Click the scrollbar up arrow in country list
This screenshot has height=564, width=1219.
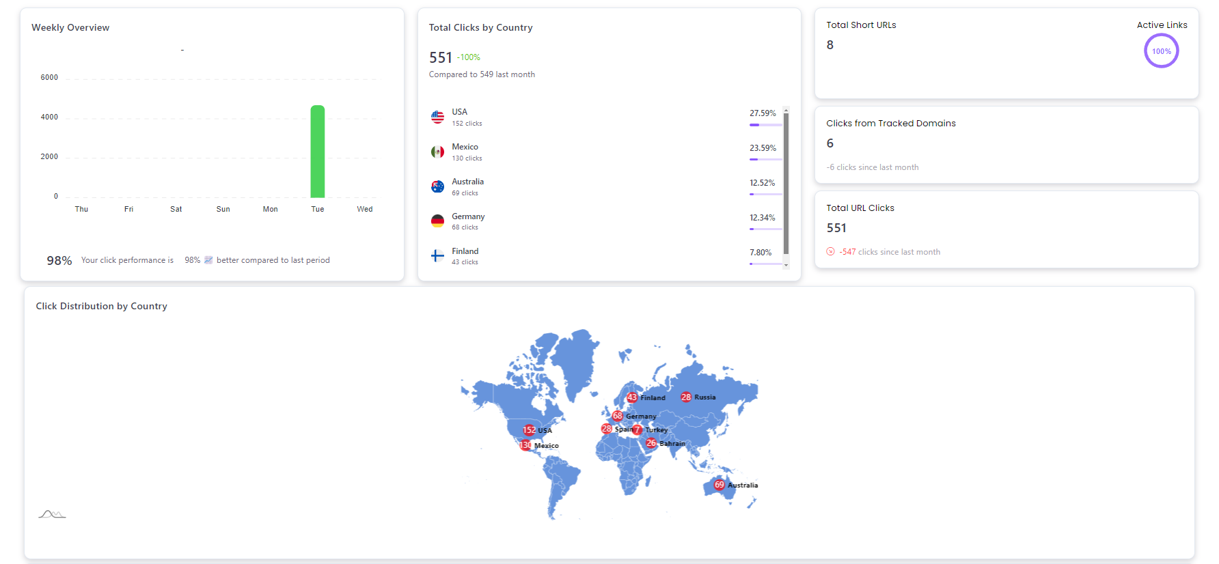[786, 110]
